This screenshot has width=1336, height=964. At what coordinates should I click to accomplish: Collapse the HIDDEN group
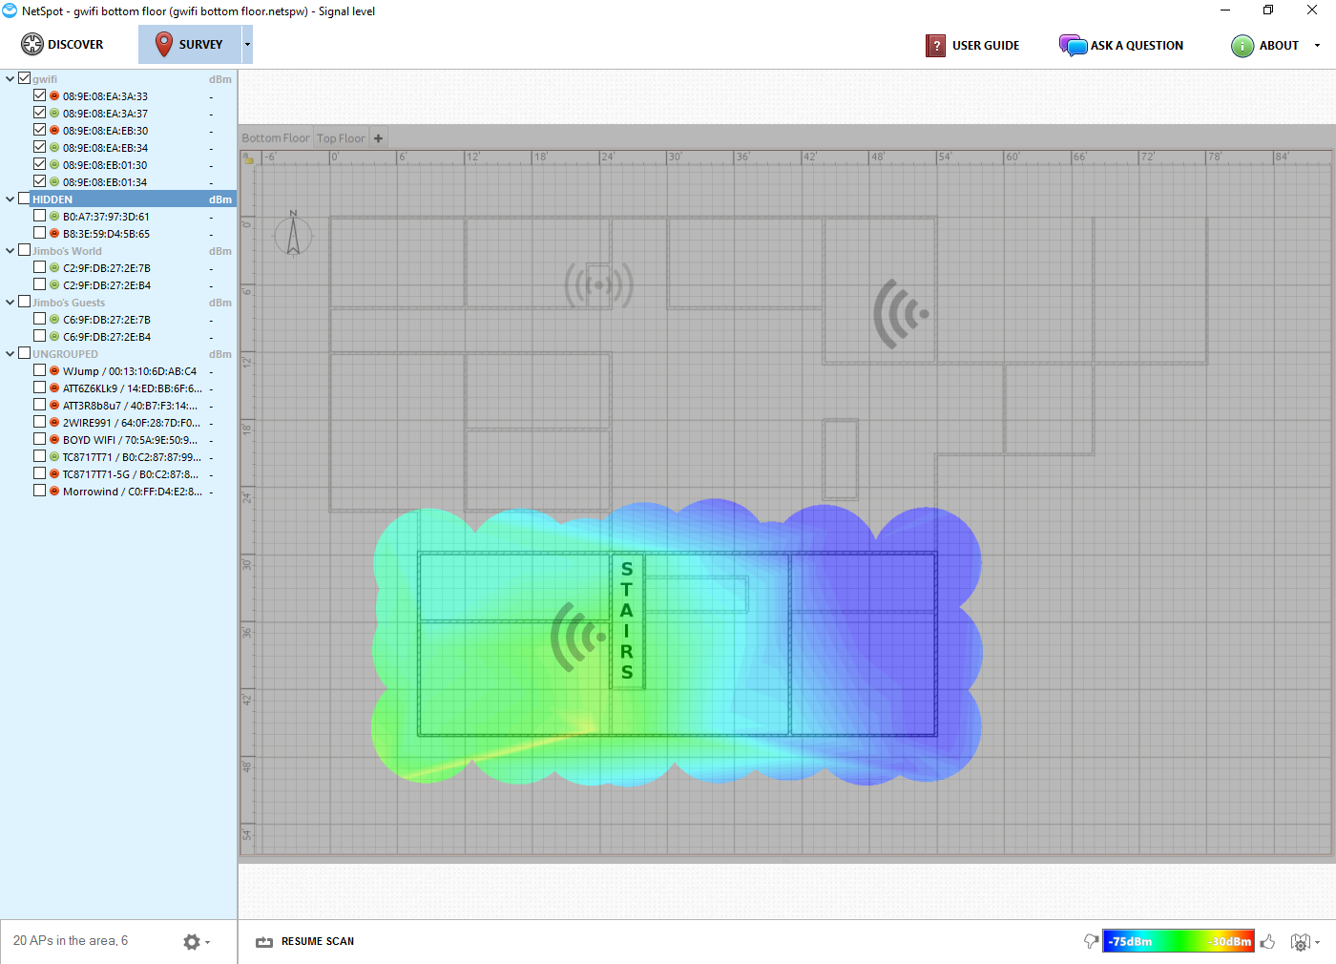(10, 199)
